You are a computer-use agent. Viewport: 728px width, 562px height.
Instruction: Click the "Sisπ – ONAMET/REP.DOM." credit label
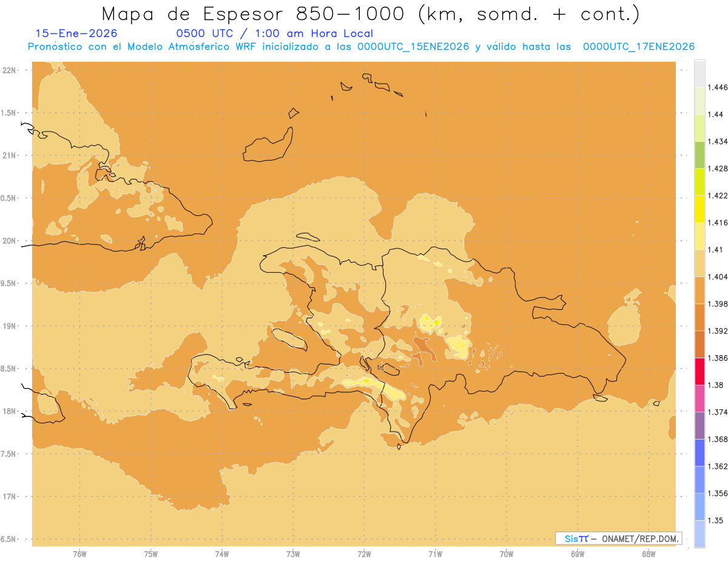click(x=619, y=538)
